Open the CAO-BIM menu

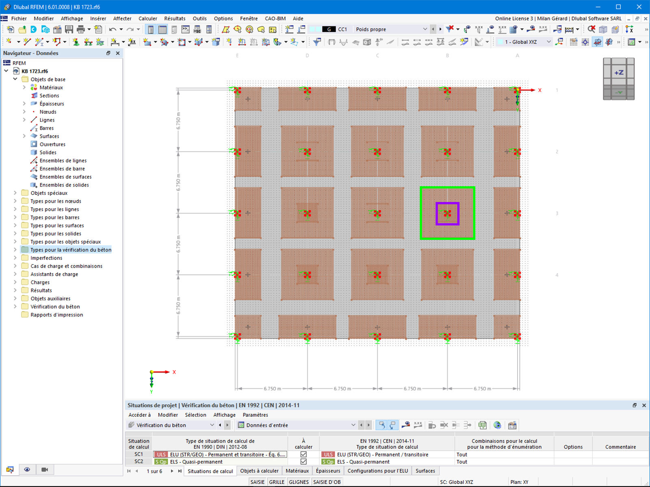tap(275, 18)
